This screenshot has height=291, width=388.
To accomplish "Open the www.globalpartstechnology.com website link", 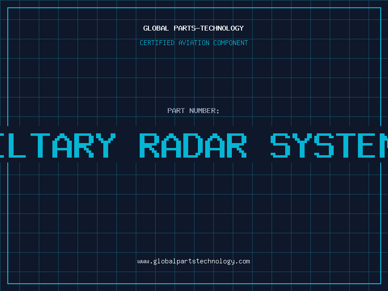I will coord(194,261).
